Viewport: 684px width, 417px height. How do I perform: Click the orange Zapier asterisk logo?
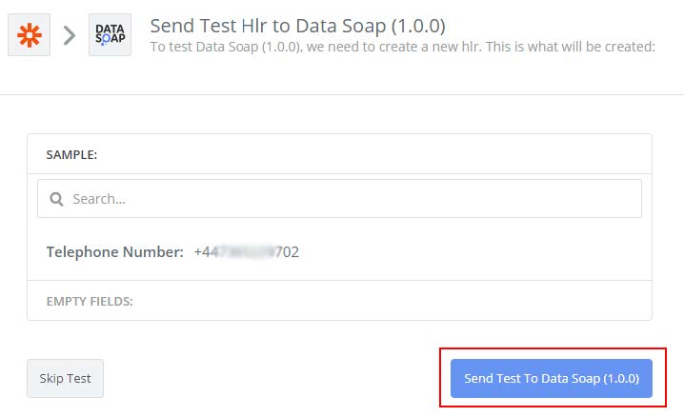(30, 35)
